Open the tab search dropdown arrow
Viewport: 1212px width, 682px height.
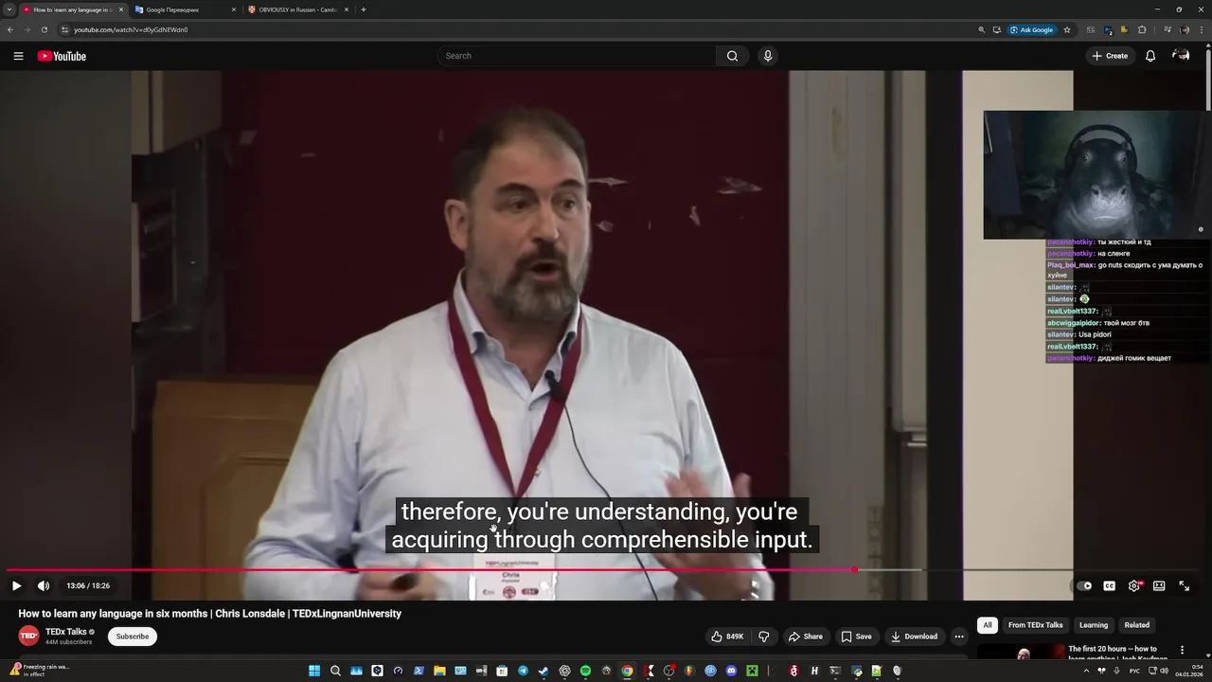point(9,9)
